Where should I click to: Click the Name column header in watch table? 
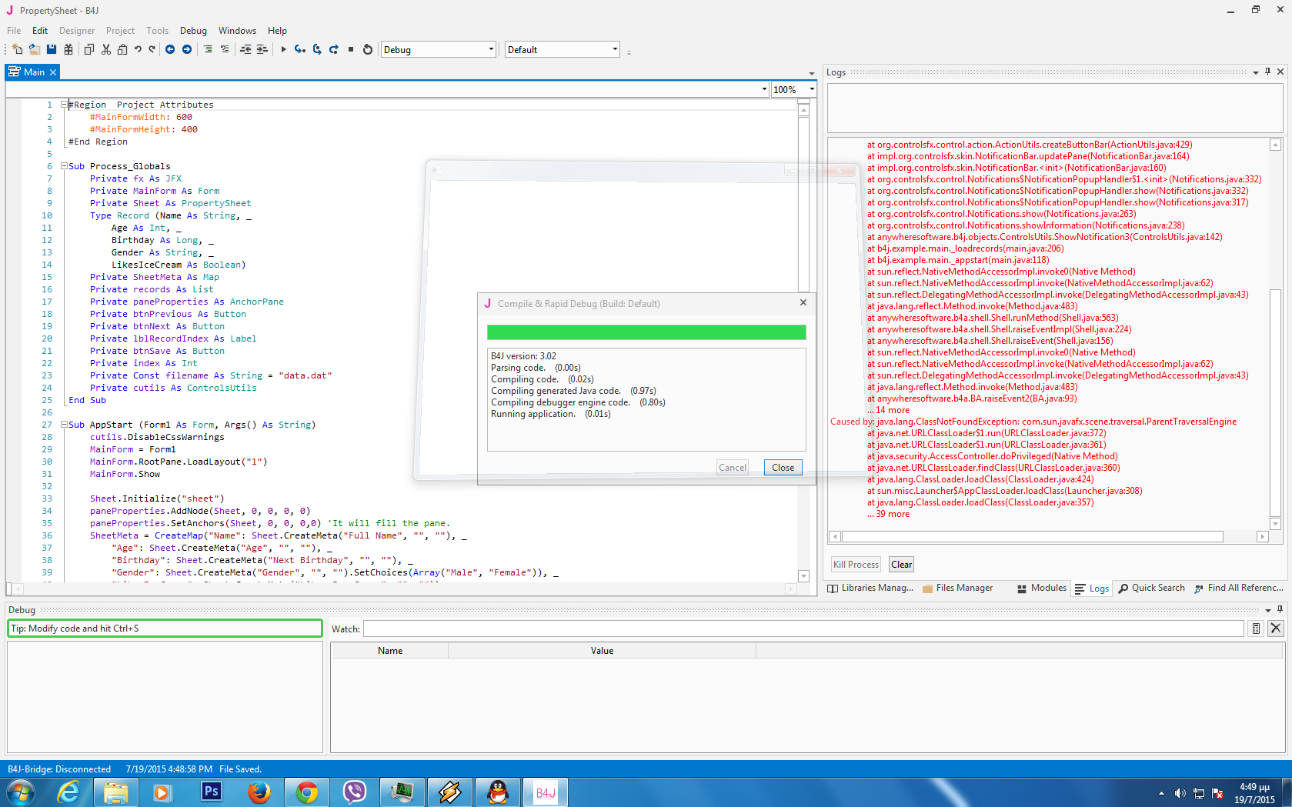(390, 651)
